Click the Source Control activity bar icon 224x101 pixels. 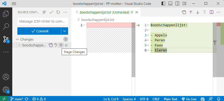pos(6,39)
